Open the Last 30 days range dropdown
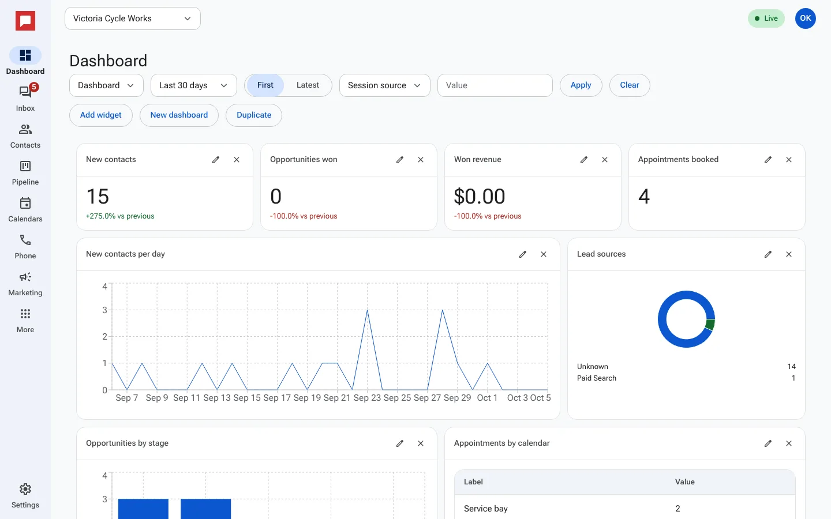This screenshot has width=831, height=519. coord(194,85)
